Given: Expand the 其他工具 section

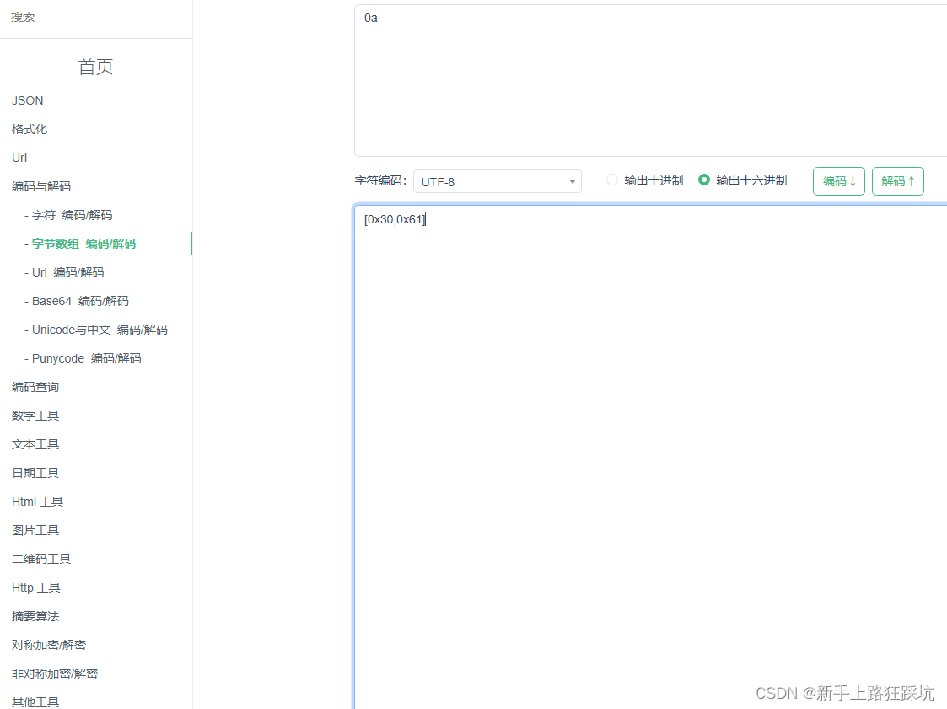Looking at the screenshot, I should pyautogui.click(x=35, y=701).
